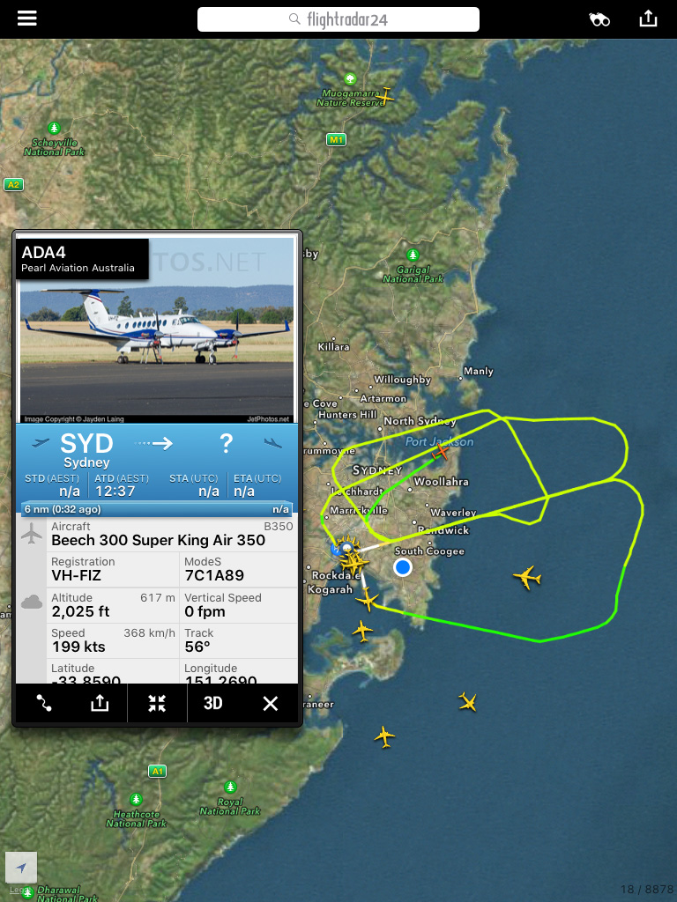Tap the flight progress distance bar
677x902 pixels.
157,509
